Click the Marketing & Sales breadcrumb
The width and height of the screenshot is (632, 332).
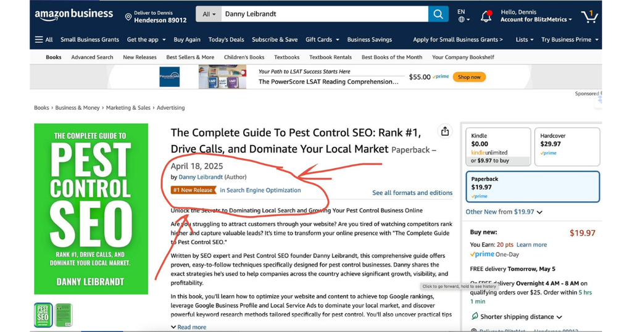[x=128, y=107]
